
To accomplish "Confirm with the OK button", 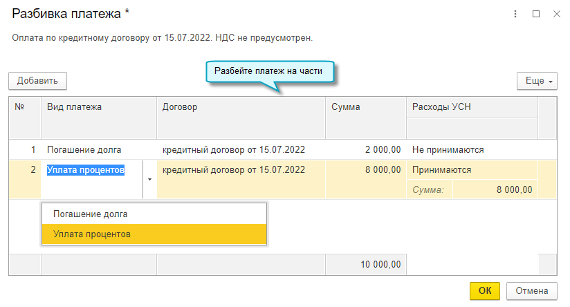I will pyautogui.click(x=485, y=290).
